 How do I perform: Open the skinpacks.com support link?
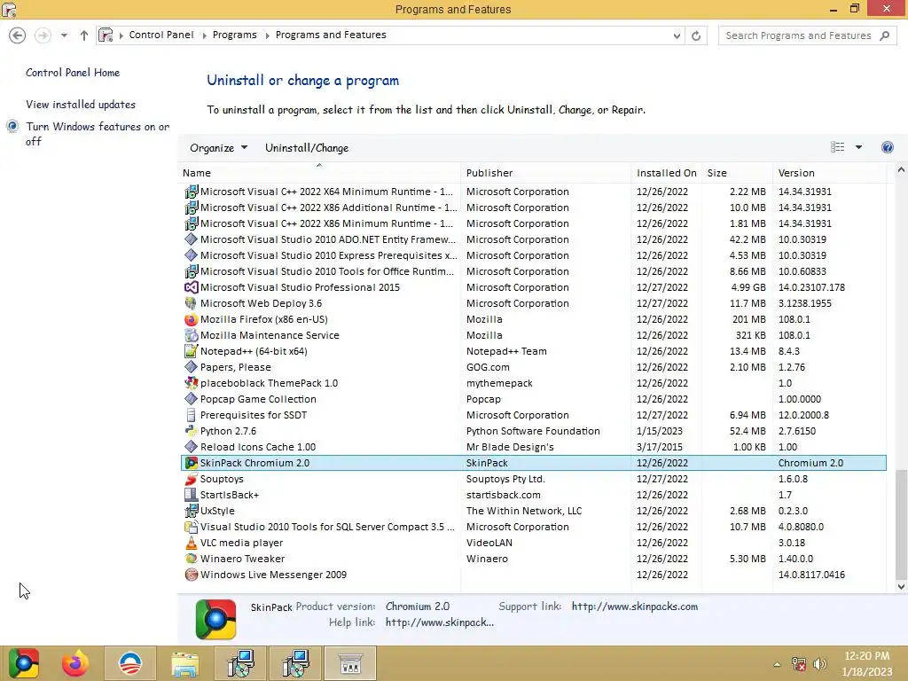click(x=635, y=607)
